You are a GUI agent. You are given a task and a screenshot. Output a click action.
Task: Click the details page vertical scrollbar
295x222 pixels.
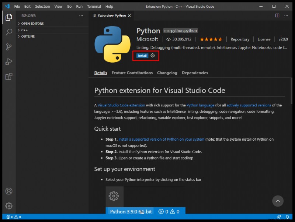click(291, 91)
